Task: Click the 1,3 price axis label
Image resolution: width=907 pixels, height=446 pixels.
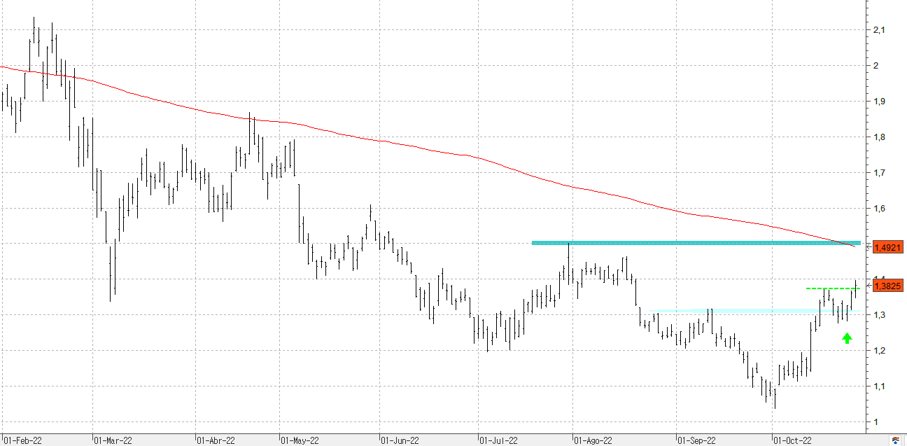Action: point(880,315)
